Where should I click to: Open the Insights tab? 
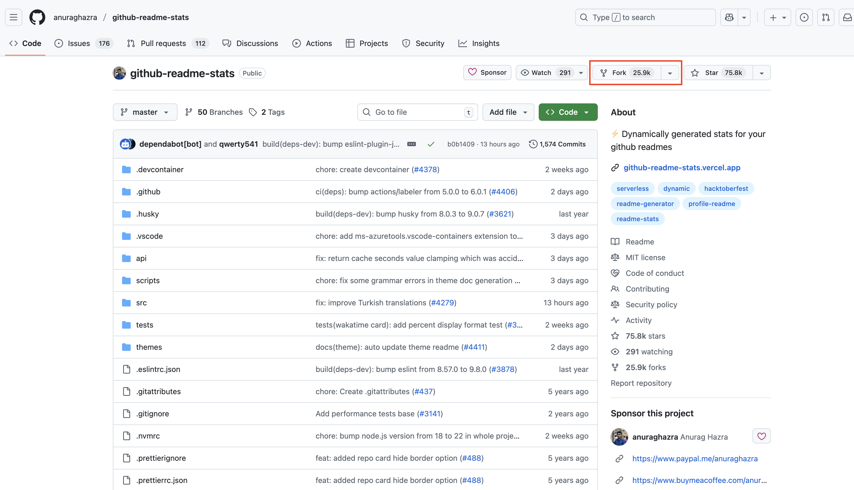click(x=479, y=43)
